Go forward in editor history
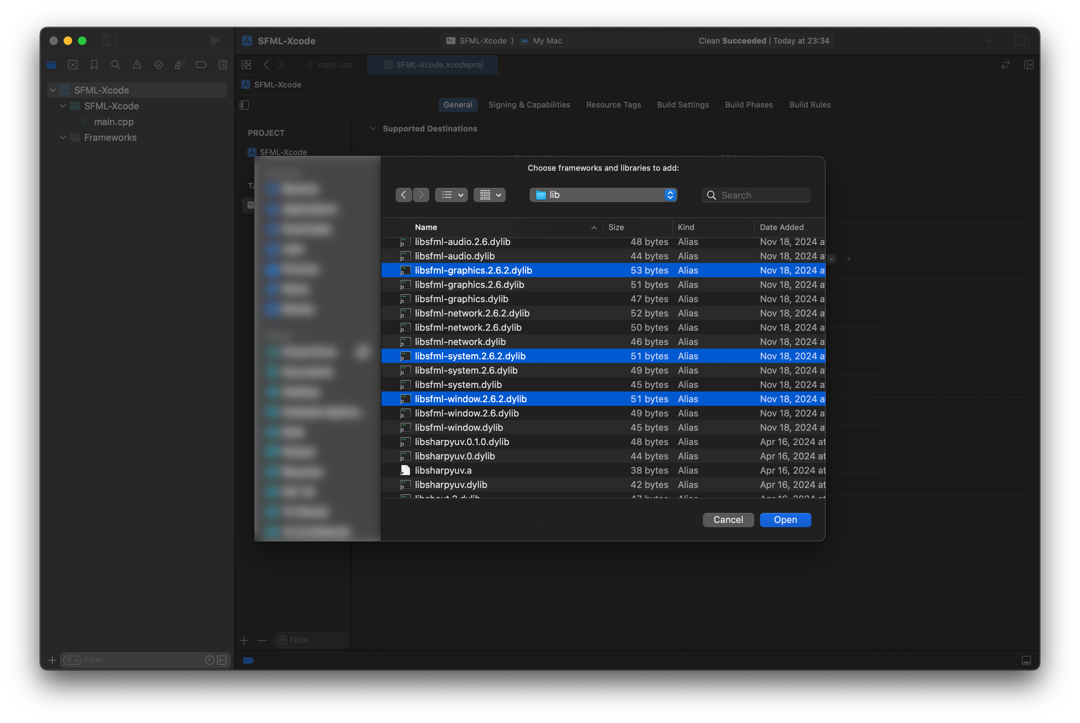 click(x=281, y=65)
